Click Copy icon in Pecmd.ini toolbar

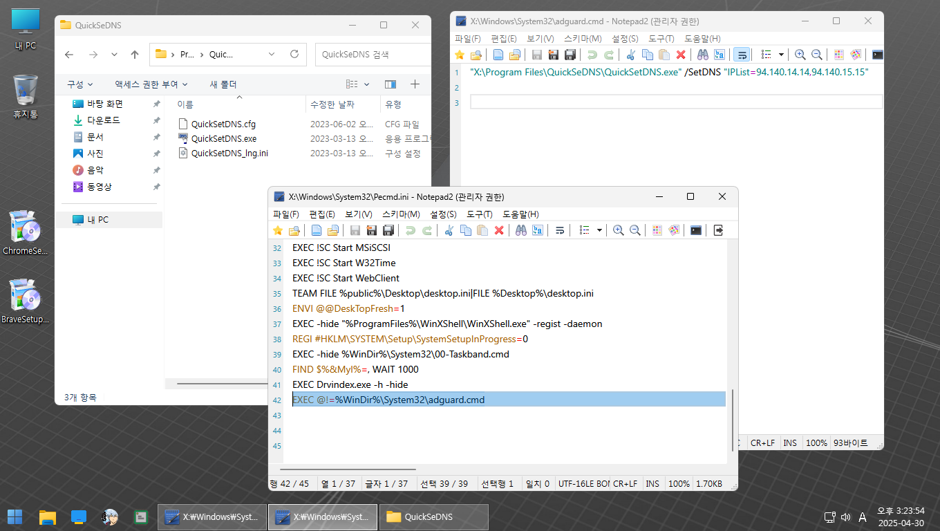tap(466, 230)
